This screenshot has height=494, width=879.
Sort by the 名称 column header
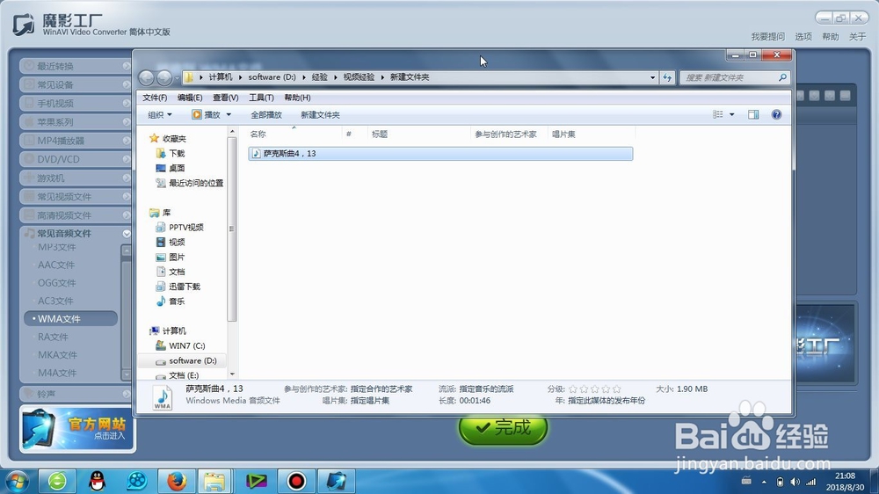258,134
